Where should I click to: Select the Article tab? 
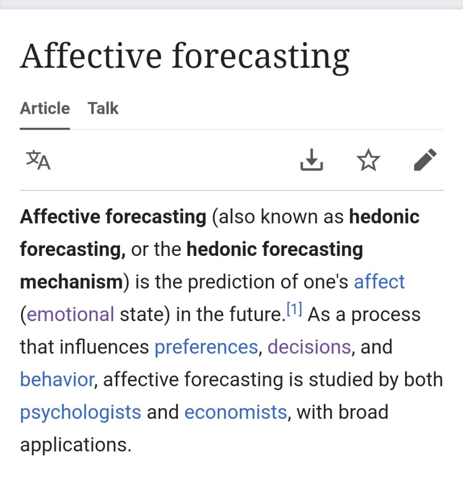[x=45, y=109]
